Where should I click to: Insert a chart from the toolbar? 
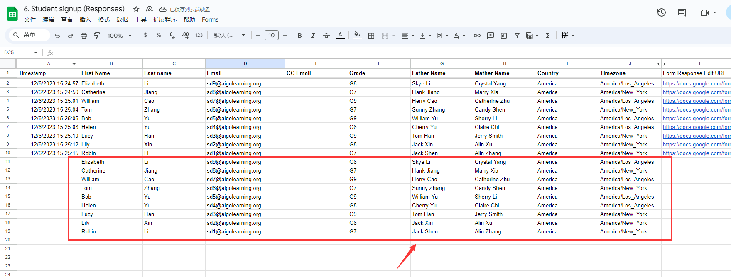pyautogui.click(x=503, y=36)
